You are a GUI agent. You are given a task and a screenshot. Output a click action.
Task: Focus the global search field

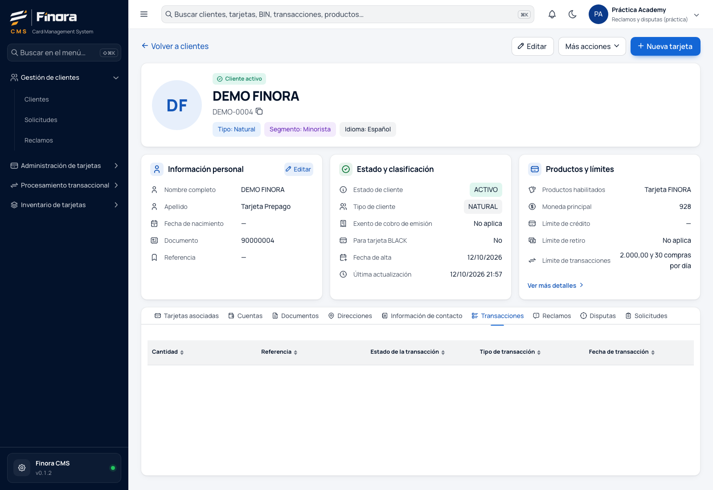348,14
